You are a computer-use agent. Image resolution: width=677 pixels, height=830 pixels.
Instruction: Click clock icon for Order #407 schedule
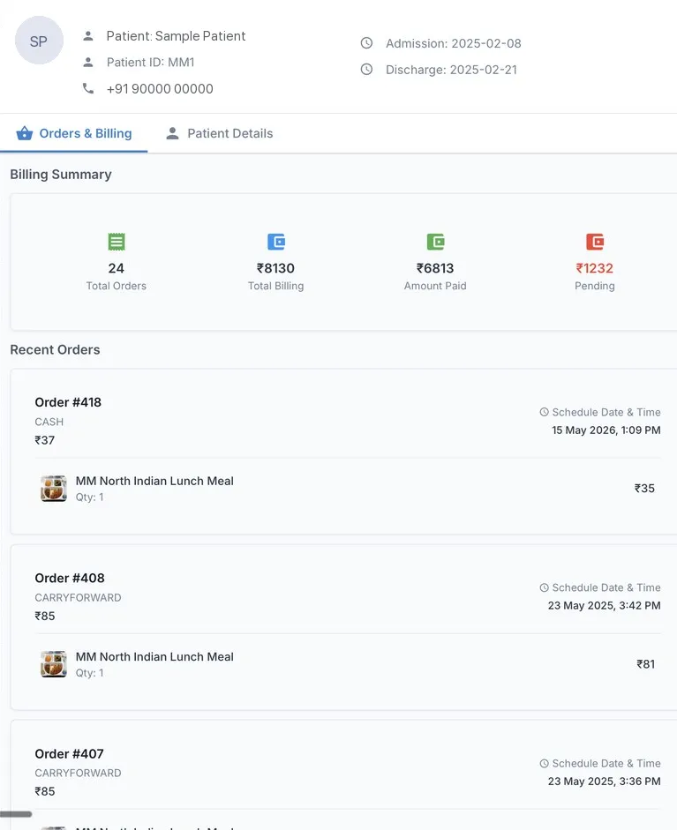pos(544,763)
